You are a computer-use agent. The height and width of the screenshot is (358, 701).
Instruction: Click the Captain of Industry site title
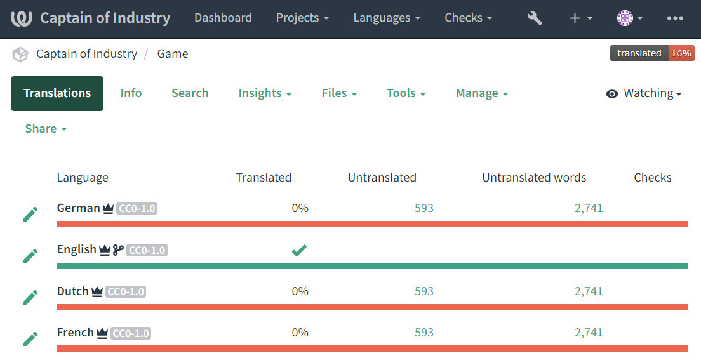105,18
